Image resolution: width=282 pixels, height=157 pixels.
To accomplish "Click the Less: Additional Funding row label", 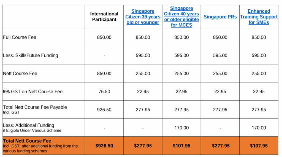I will click(x=29, y=125).
